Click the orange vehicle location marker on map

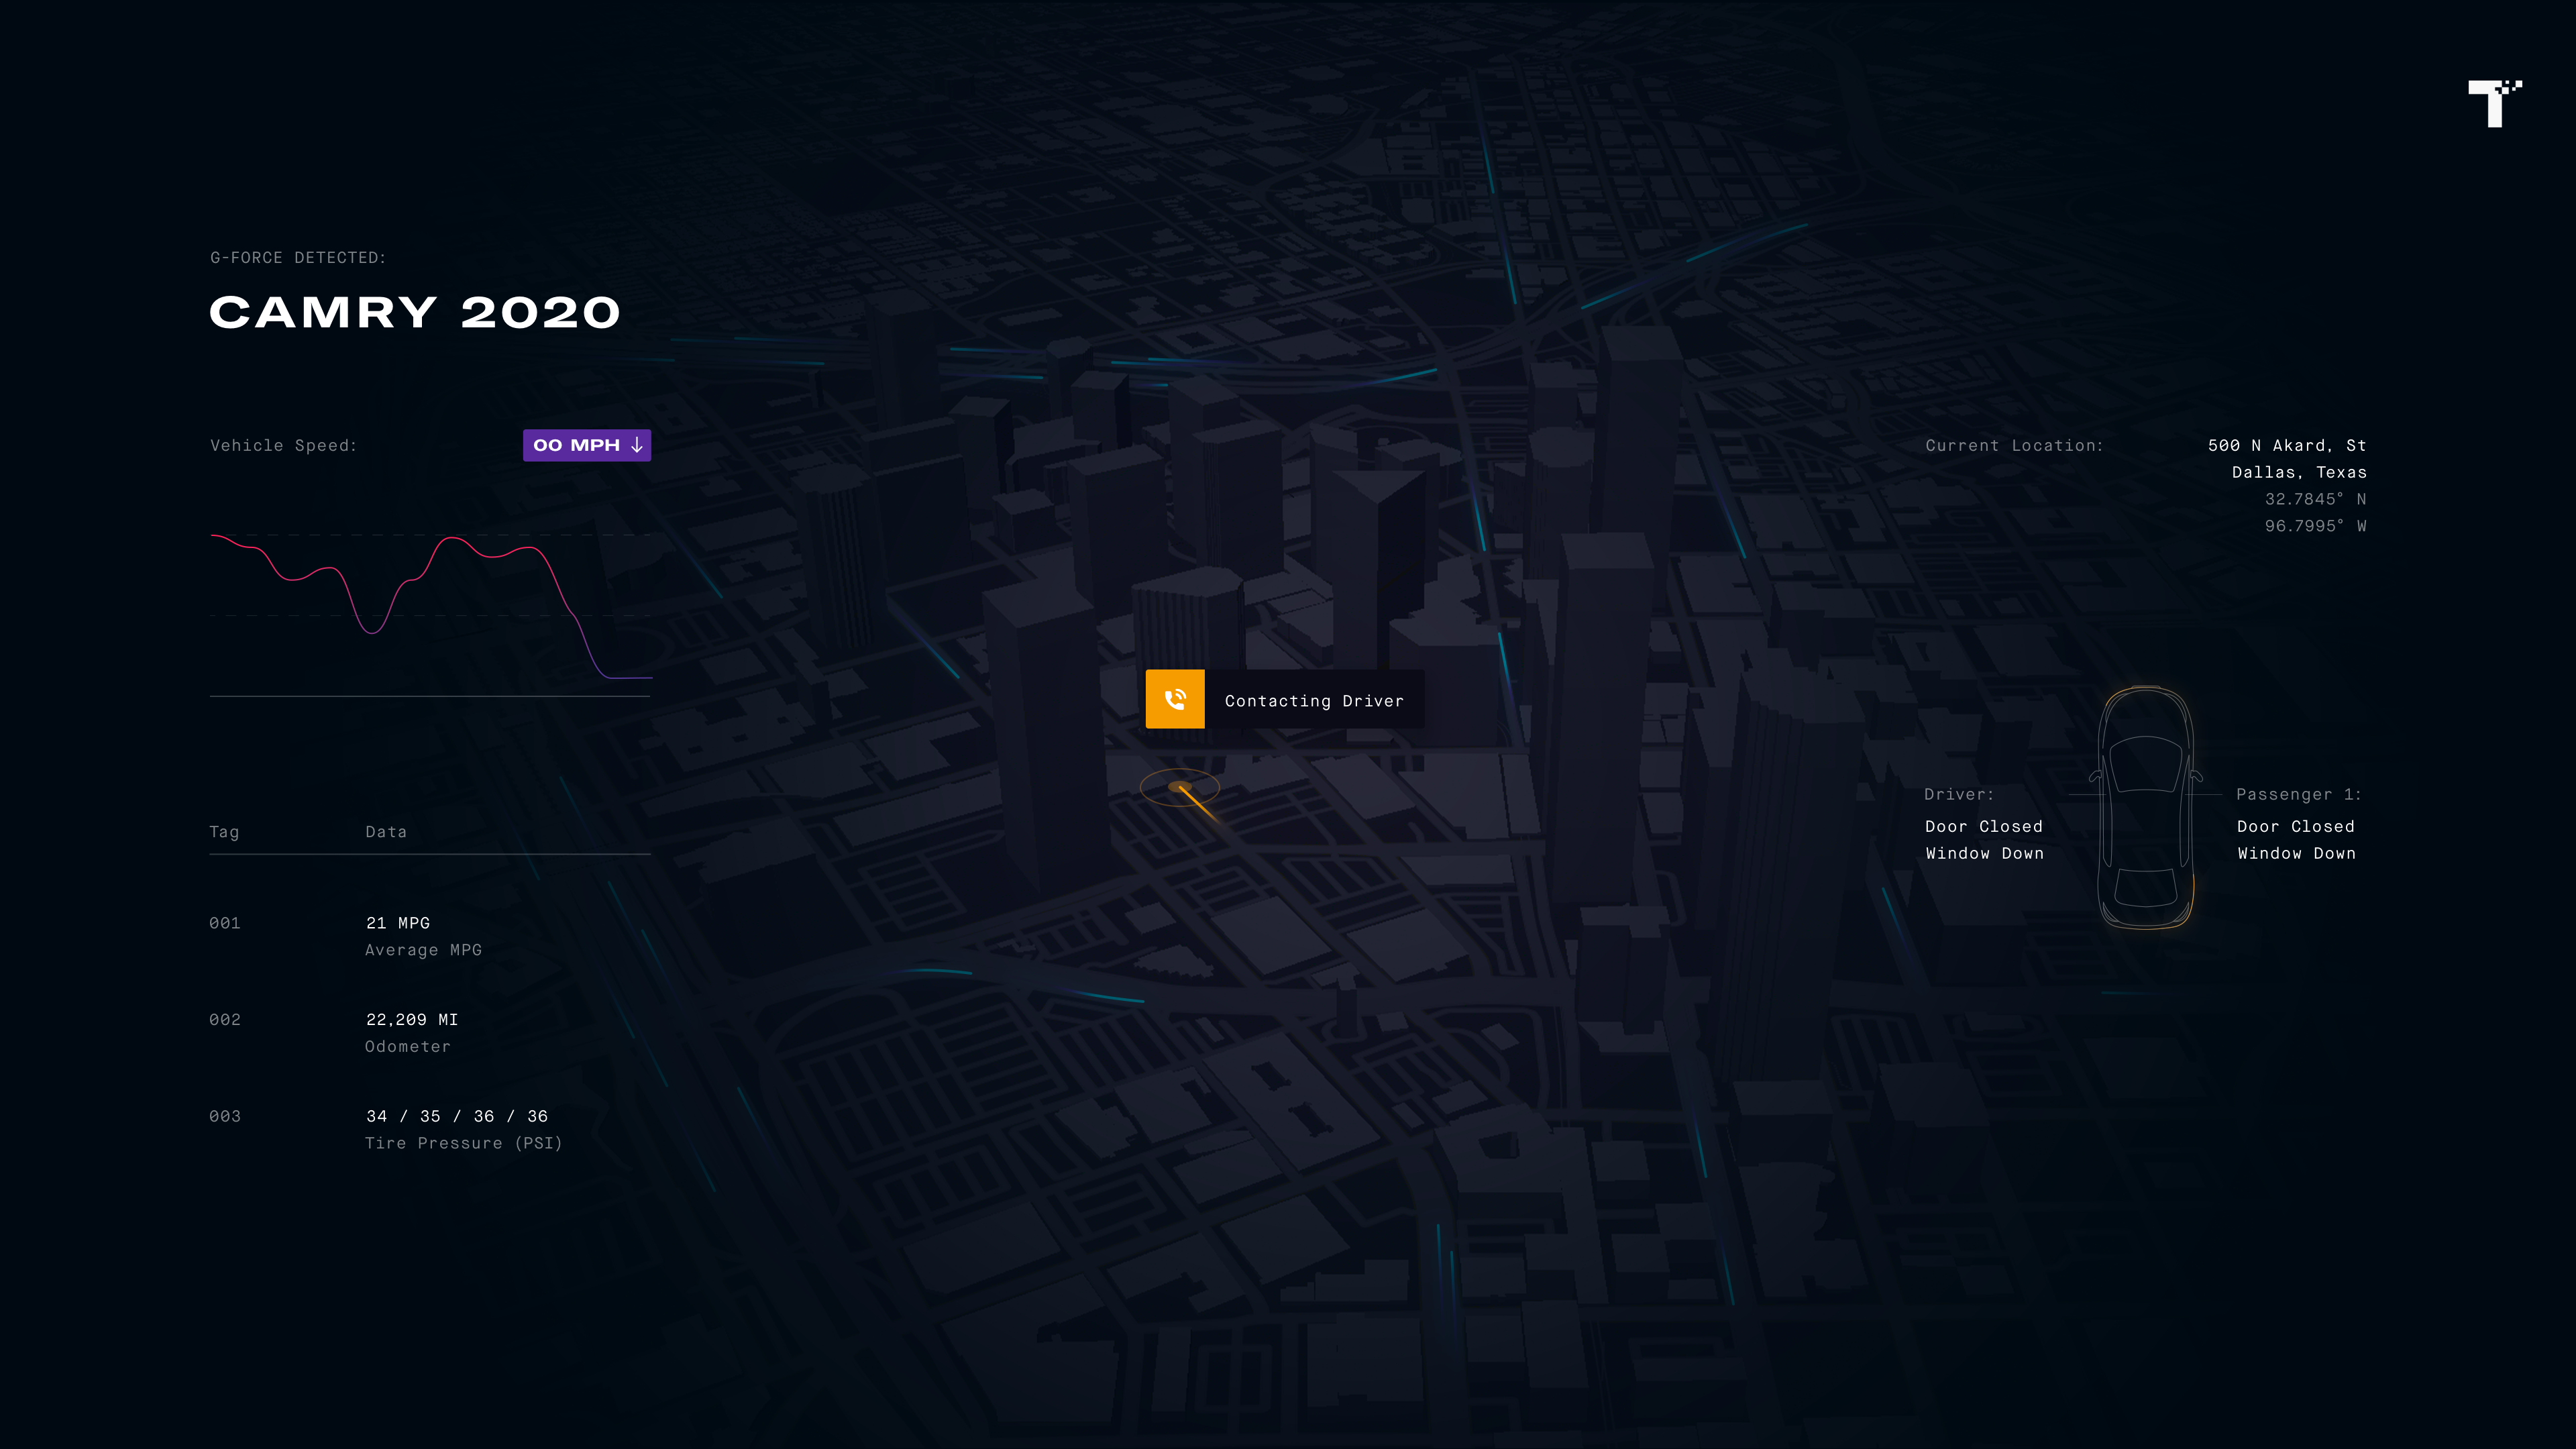coord(1181,788)
